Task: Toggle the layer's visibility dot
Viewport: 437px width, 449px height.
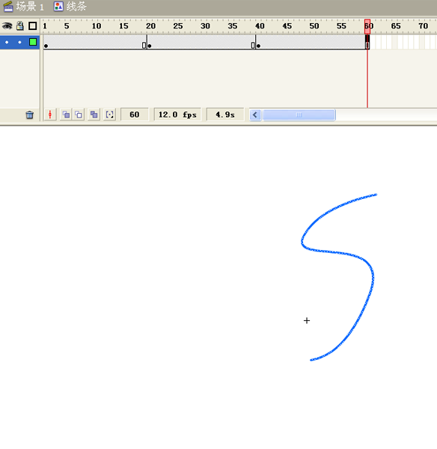Action: pos(7,43)
